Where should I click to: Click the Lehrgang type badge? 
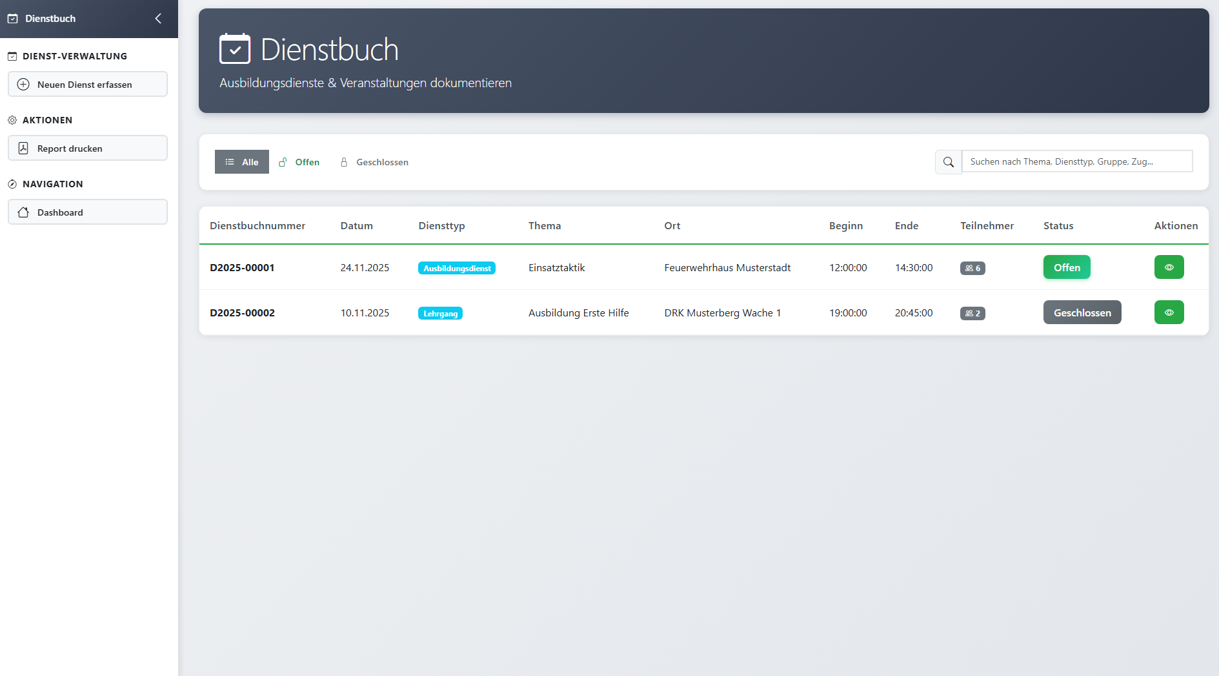(x=440, y=313)
